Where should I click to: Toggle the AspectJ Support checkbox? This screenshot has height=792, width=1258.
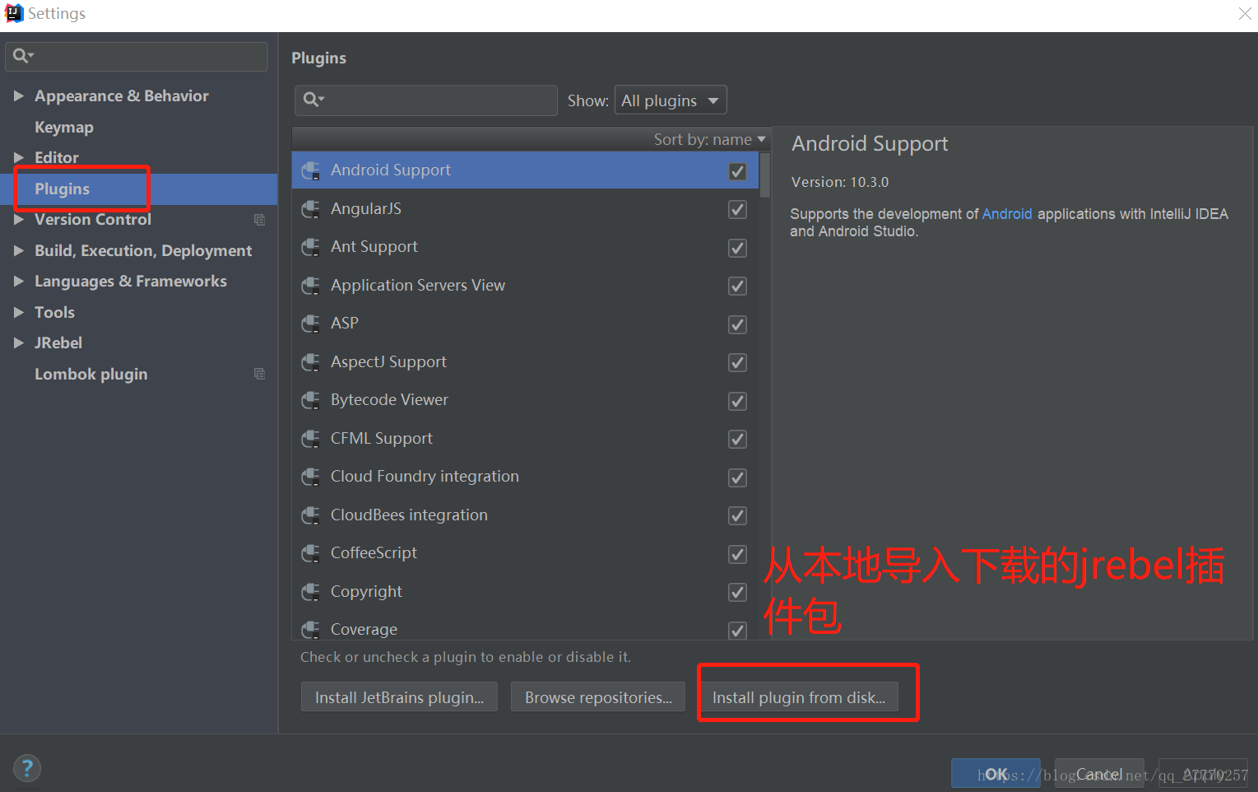pyautogui.click(x=737, y=363)
